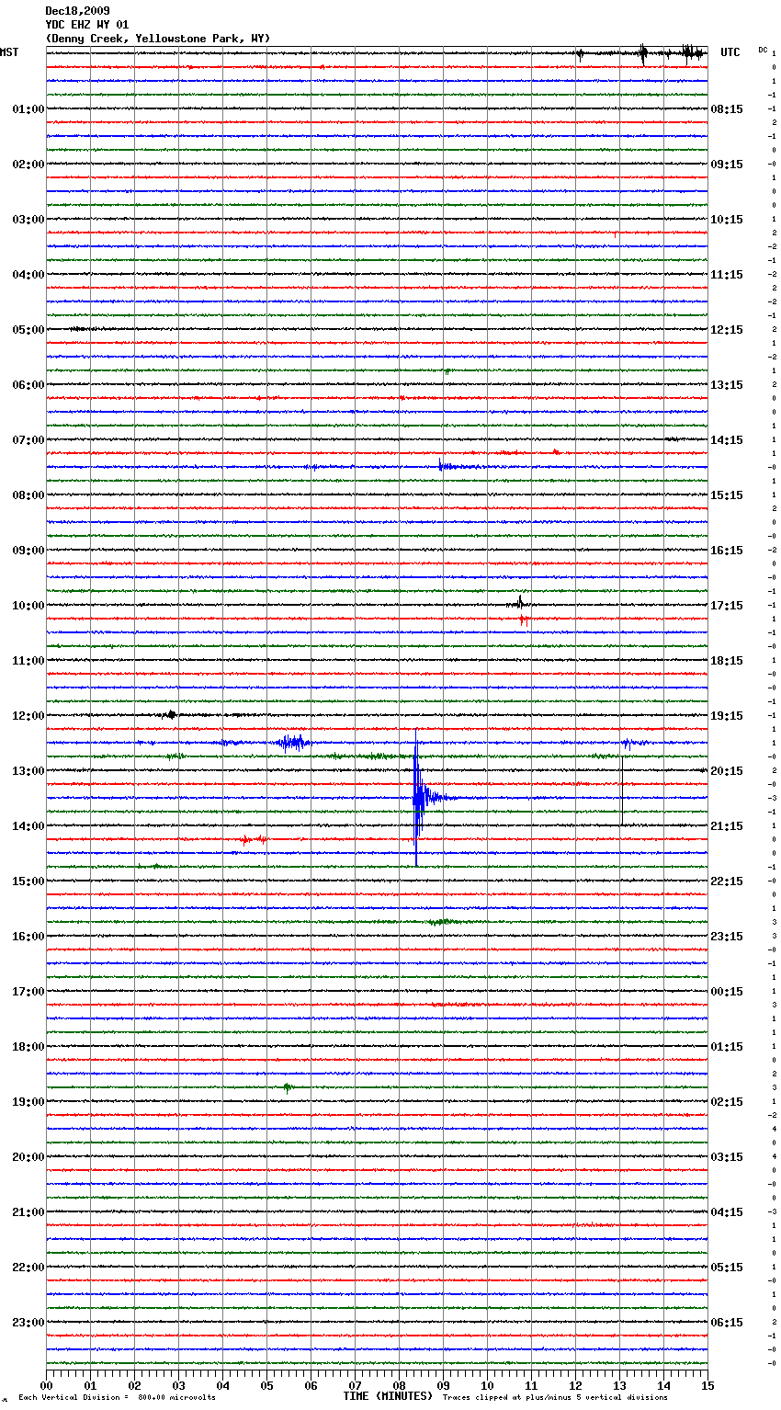
Task: Select the 16:00 MST time label
Action: (28, 937)
